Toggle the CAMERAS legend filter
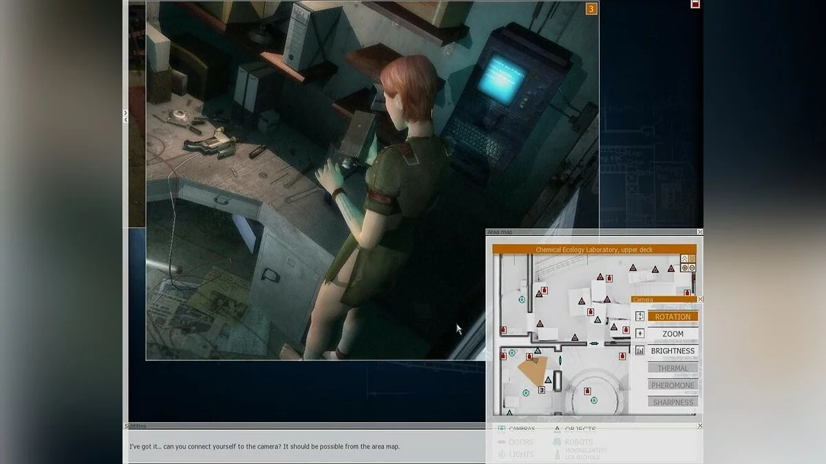Screen dimensions: 826x464 (516, 429)
